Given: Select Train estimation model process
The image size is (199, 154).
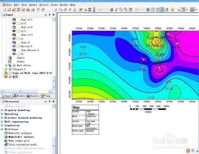Looking at the screenshot, I should [x=23, y=145].
